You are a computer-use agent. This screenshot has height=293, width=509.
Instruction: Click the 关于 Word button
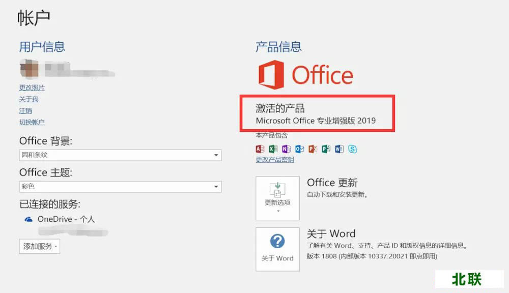277,249
